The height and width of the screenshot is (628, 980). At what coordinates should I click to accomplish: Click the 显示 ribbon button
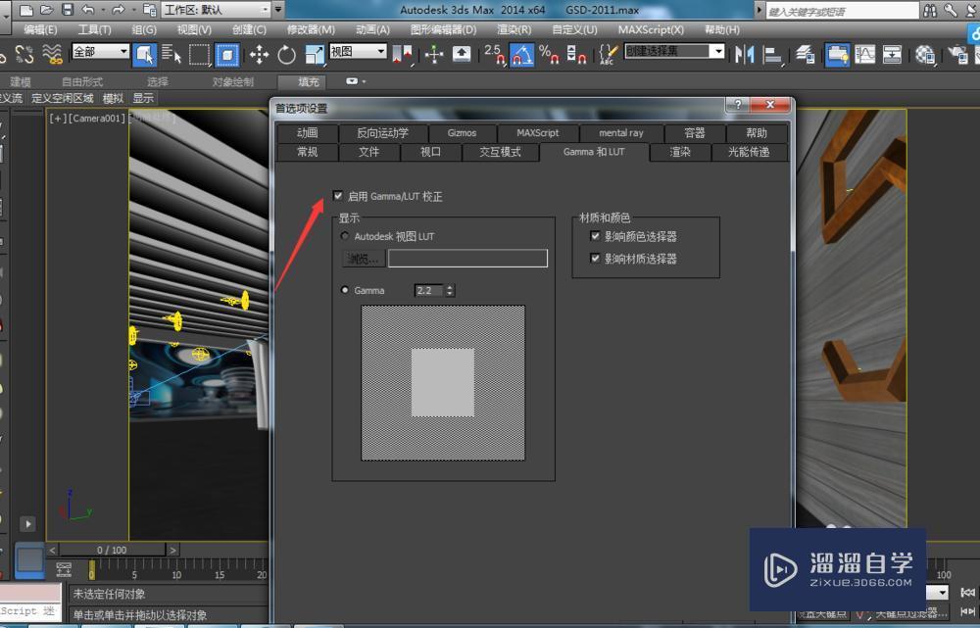click(x=143, y=98)
